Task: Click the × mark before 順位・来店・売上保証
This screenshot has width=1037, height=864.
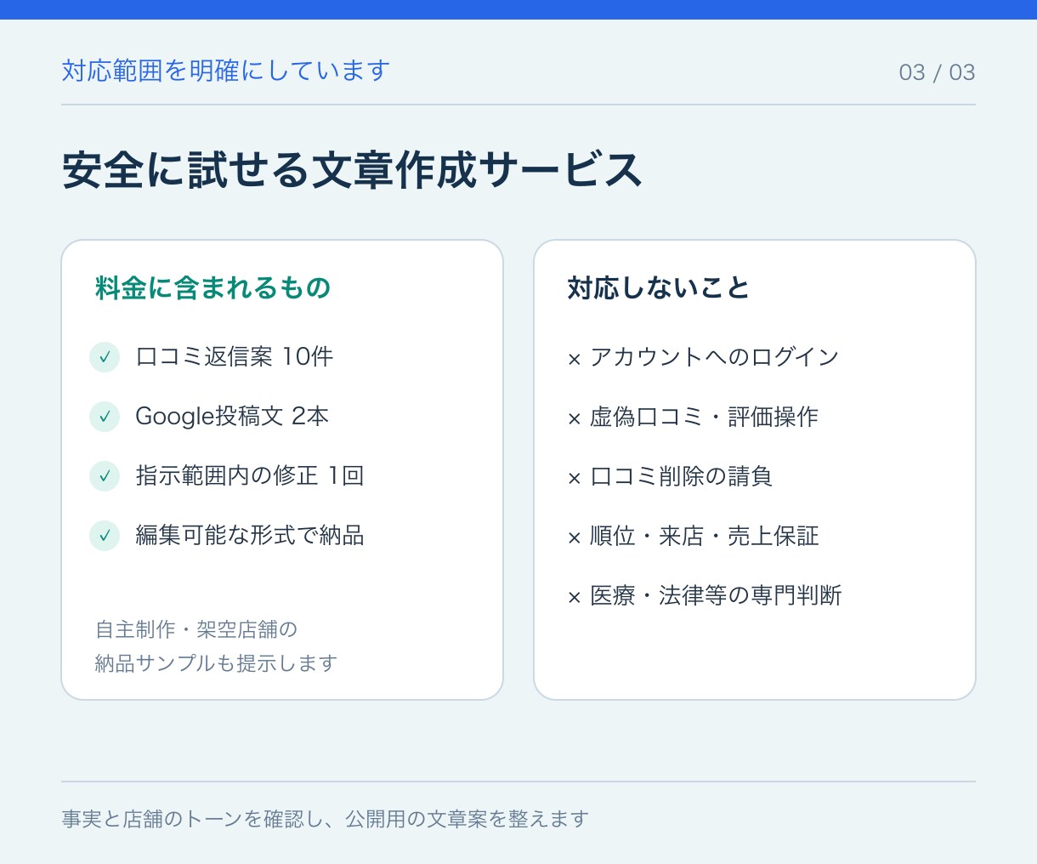Action: (x=575, y=538)
